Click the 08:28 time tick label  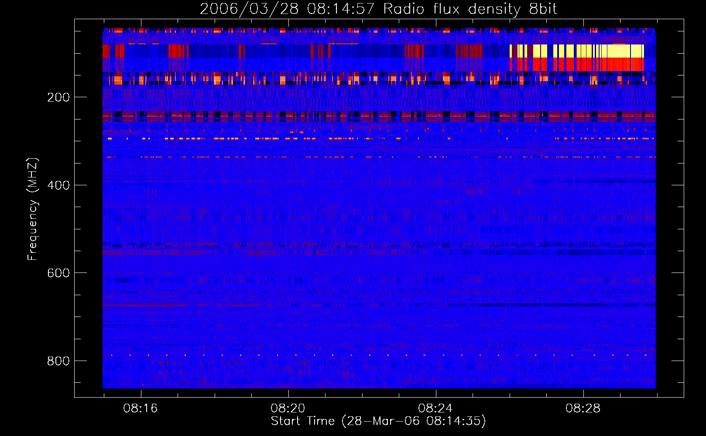point(583,409)
